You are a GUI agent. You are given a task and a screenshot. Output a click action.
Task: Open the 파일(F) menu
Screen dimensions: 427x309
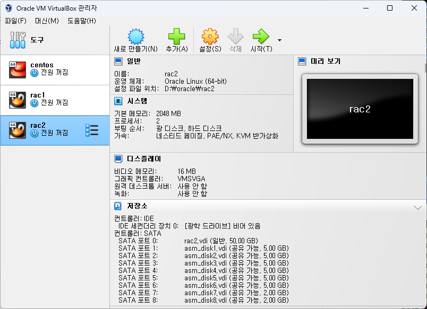15,21
